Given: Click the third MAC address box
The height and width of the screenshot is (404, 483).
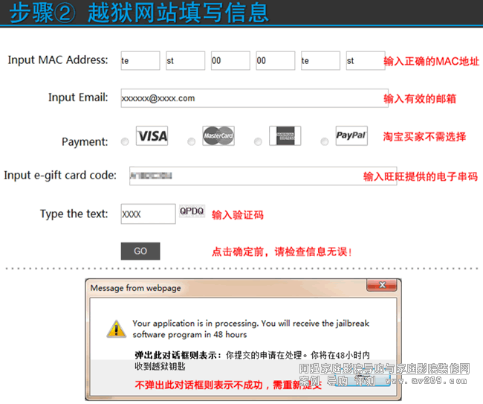Looking at the screenshot, I should click(x=230, y=61).
